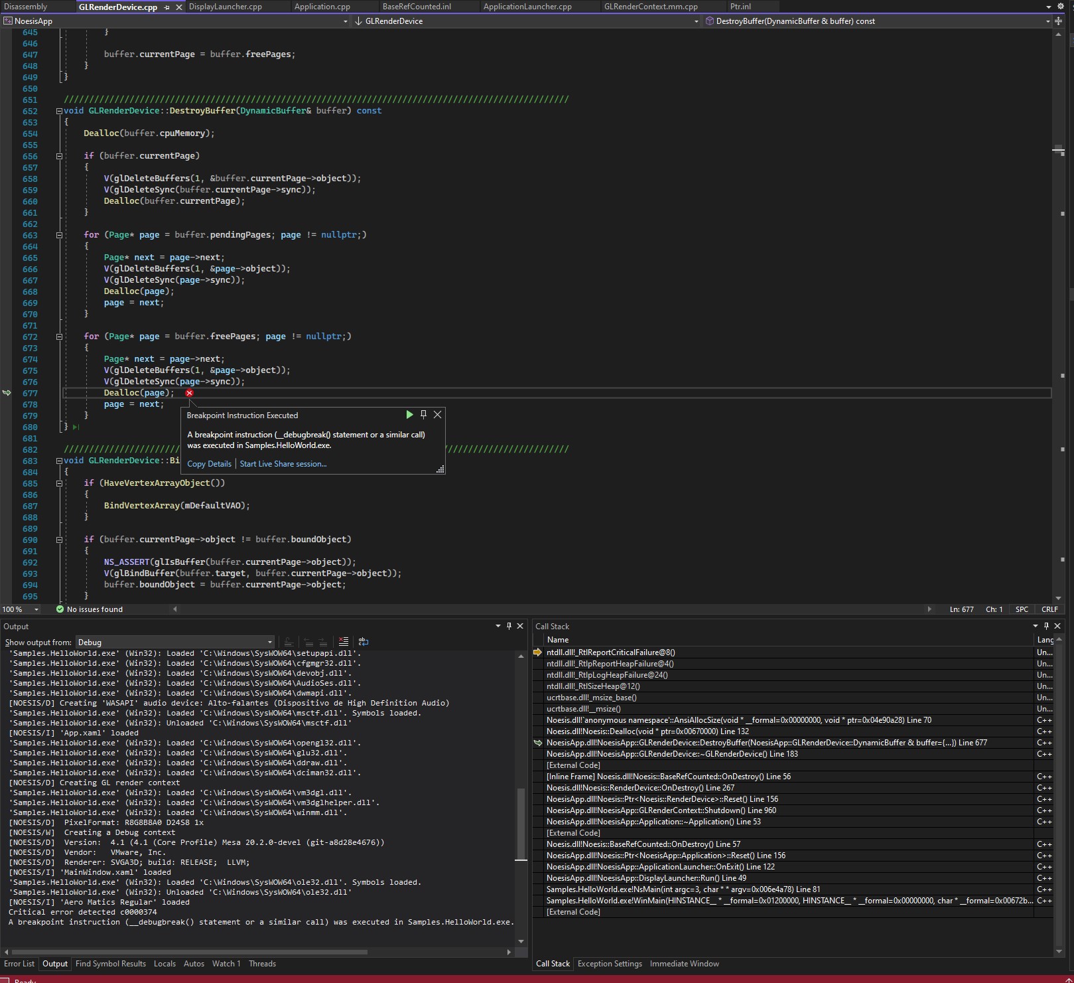Viewport: 1074px width, 983px height.
Task: Collapse the DestroyBuffer function at line 652
Action: (59, 111)
